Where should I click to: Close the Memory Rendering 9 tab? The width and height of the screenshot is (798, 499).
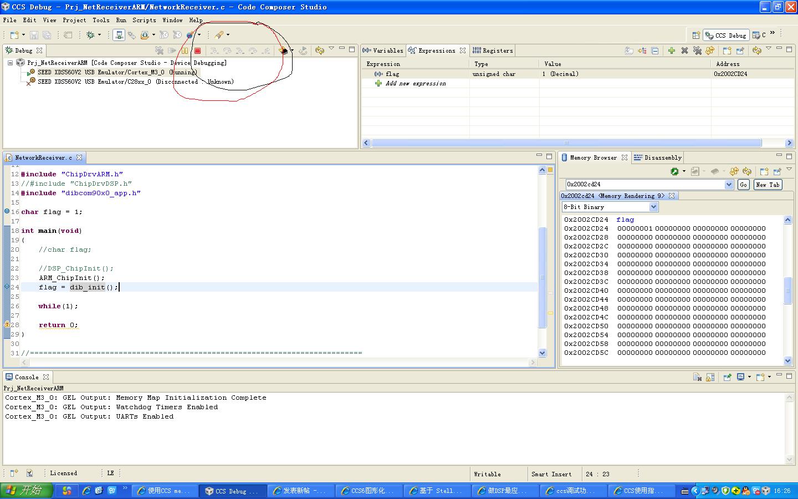coord(672,196)
